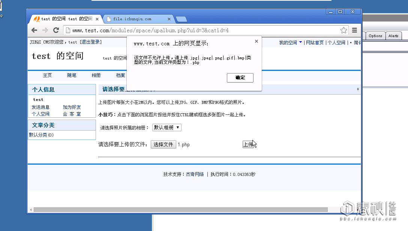Open sidebar 个人空间 link
The width and height of the screenshot is (408, 231).
click(x=40, y=114)
